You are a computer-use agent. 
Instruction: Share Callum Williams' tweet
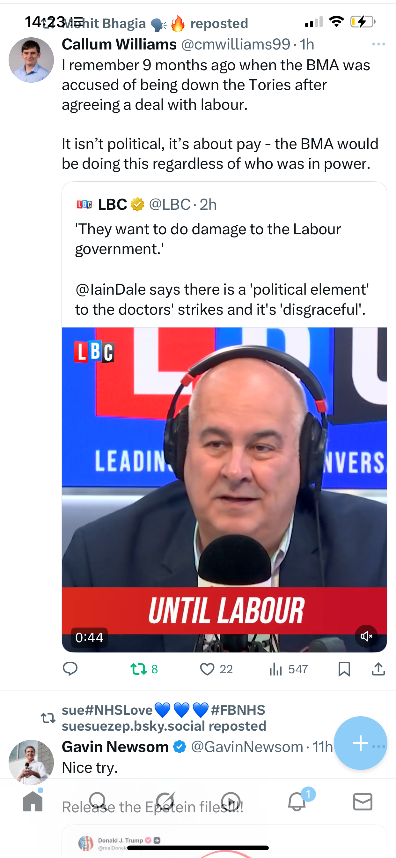coord(378,669)
